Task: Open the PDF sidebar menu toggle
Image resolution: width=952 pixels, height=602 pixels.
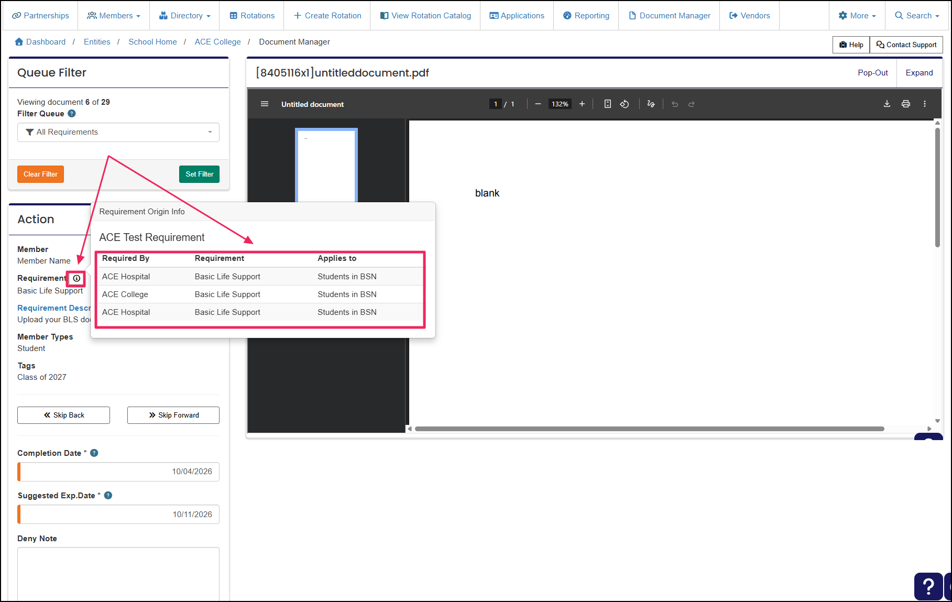Action: [265, 104]
